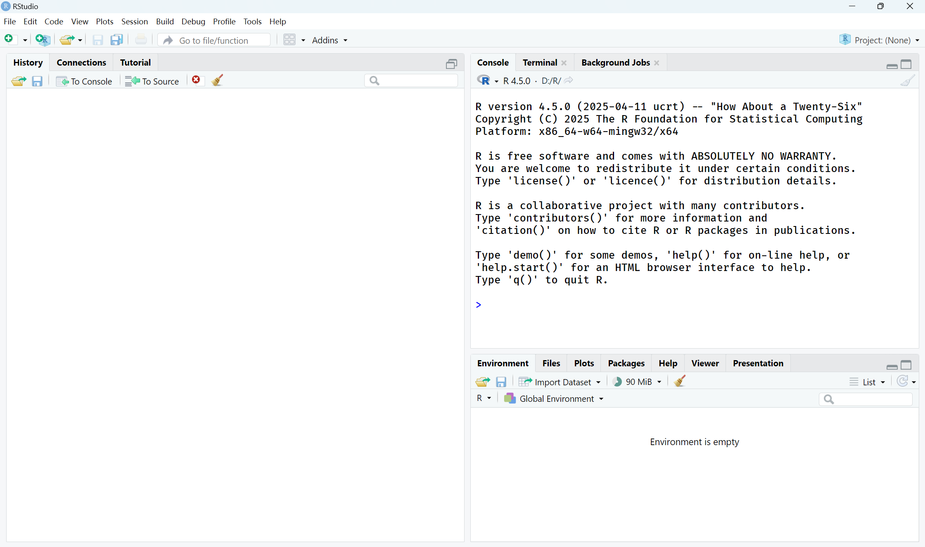Click the Clear History broom icon

(x=218, y=80)
